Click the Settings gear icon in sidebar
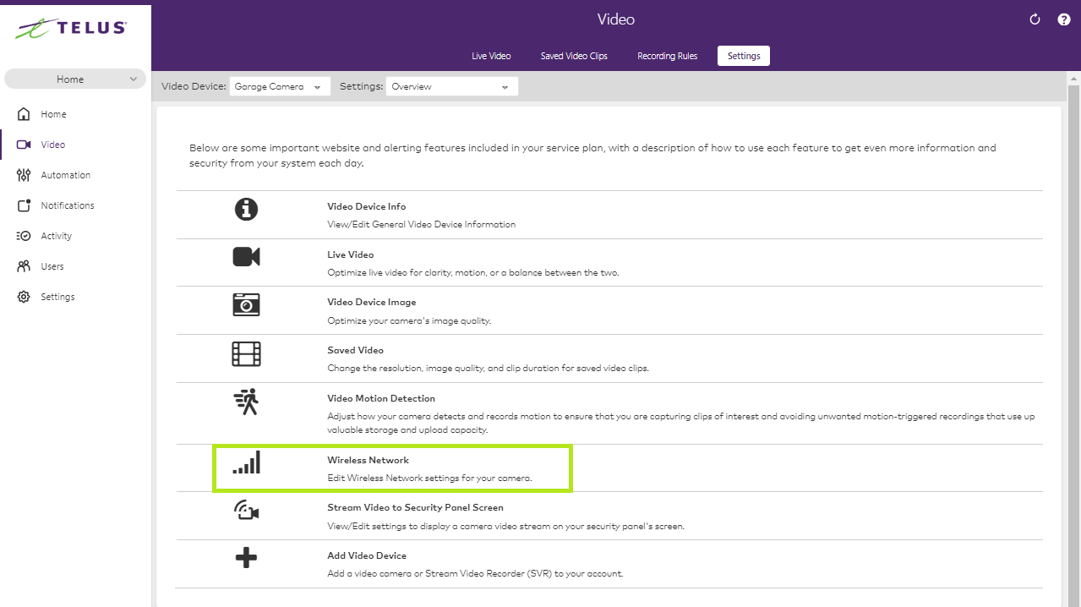1081x607 pixels. pyautogui.click(x=24, y=297)
